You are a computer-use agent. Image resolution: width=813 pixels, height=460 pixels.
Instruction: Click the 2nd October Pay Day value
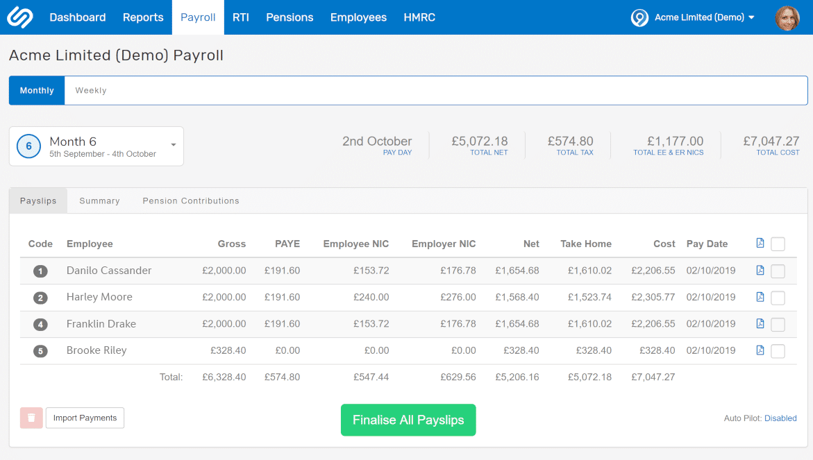377,141
